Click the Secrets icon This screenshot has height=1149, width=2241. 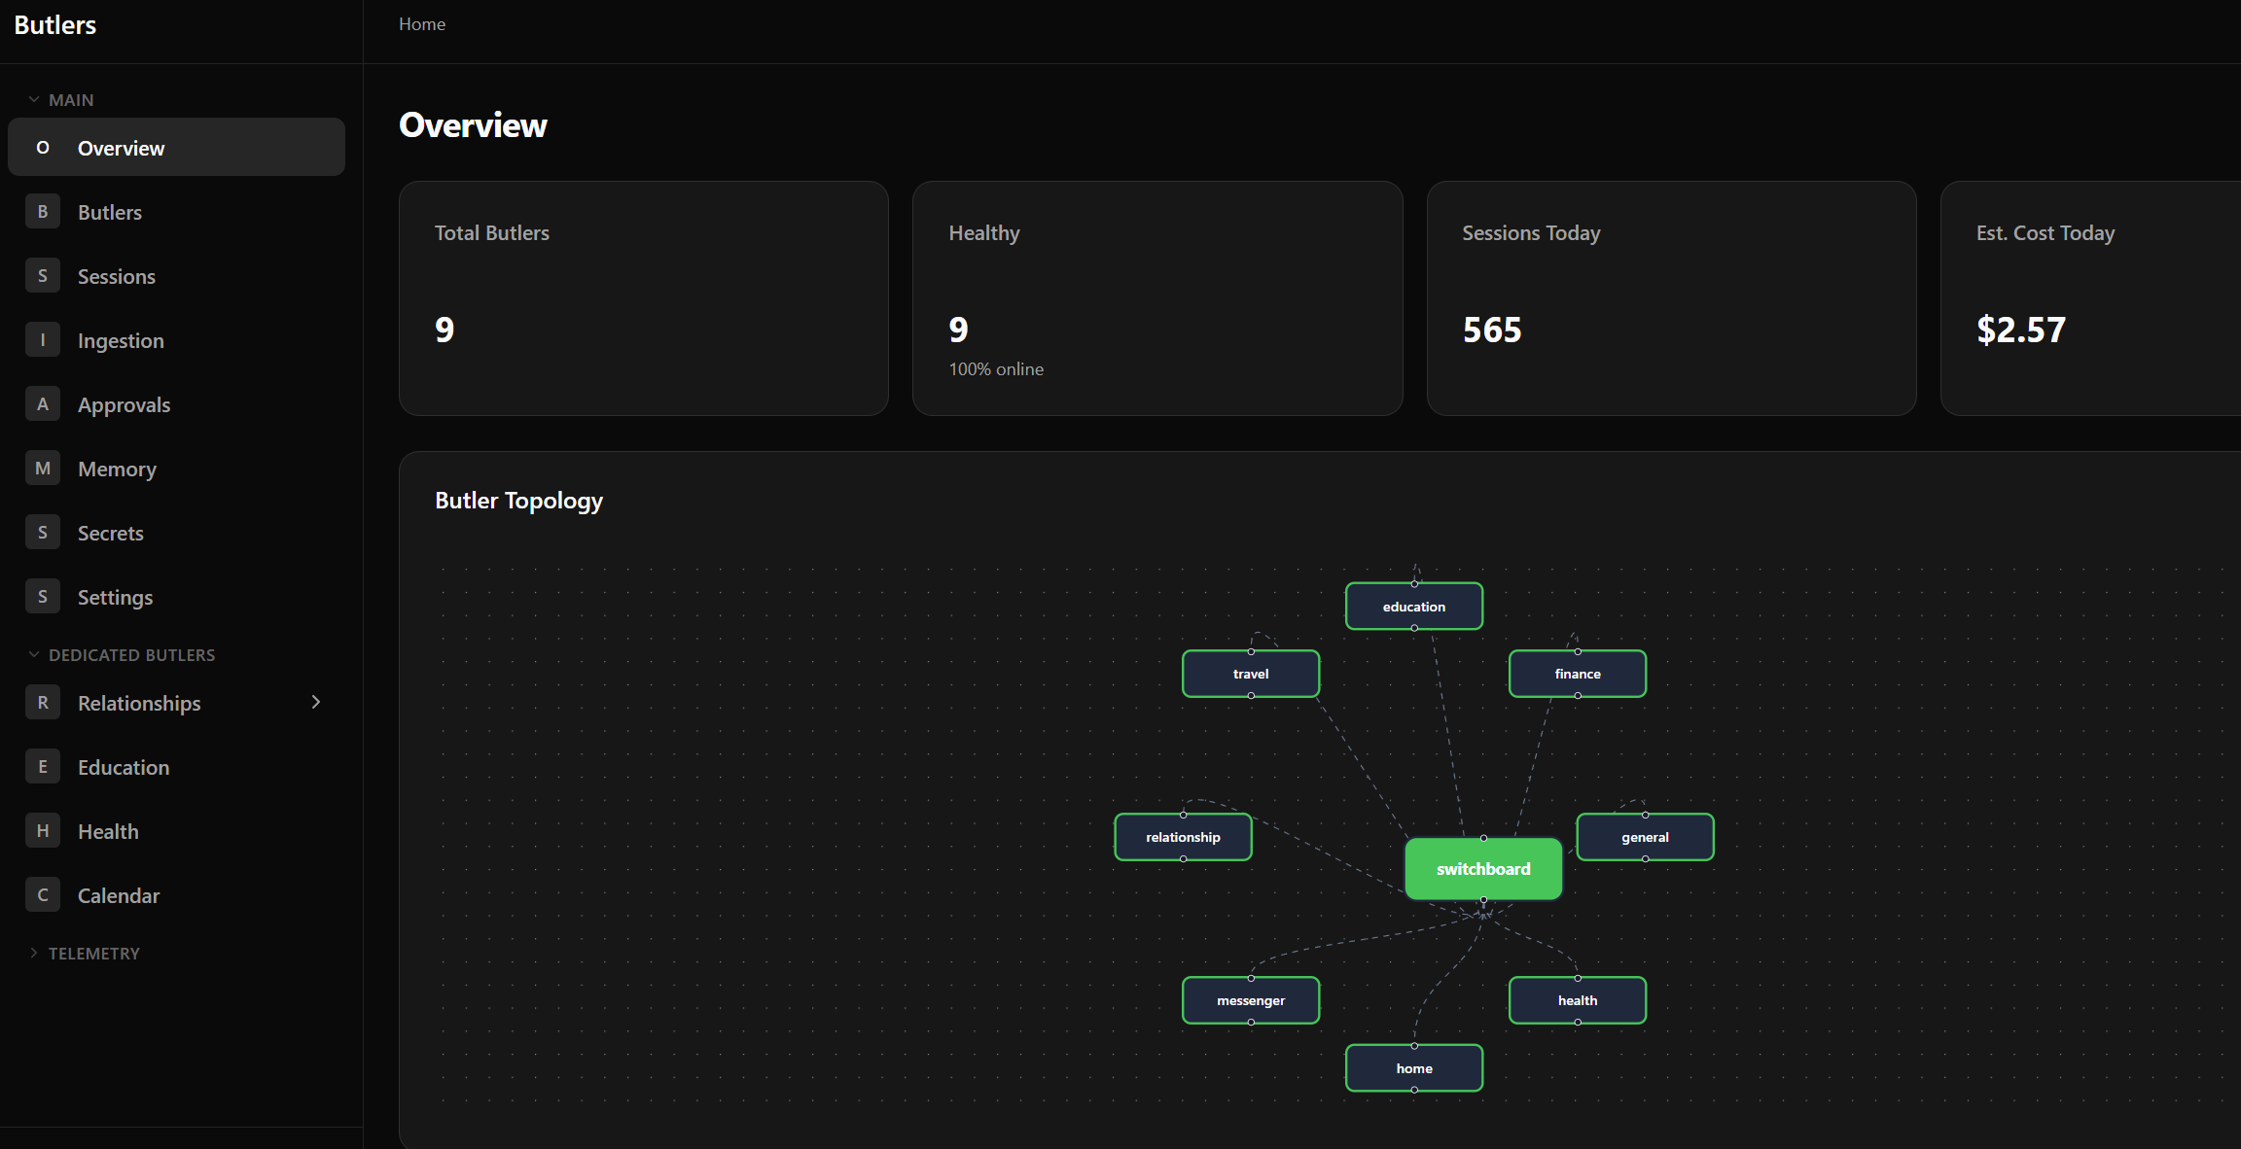[x=43, y=532]
